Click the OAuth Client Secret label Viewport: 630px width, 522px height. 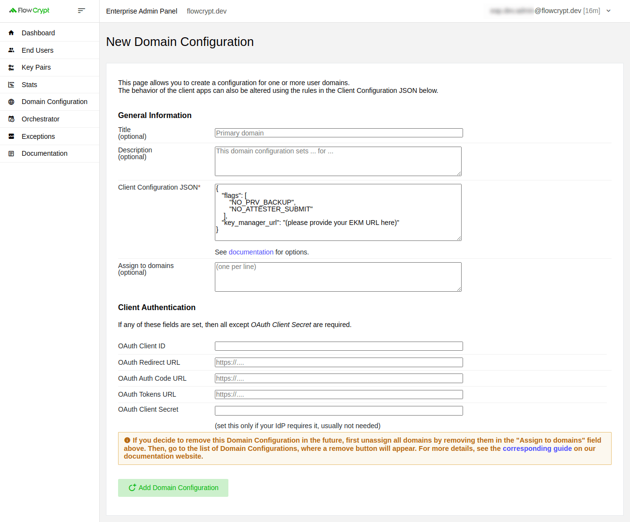click(x=148, y=409)
